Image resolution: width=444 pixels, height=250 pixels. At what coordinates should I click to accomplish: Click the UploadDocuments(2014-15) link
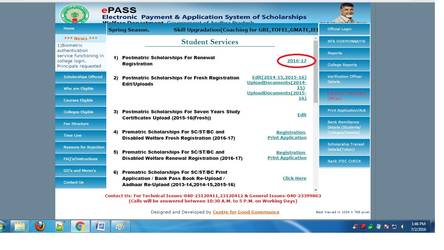tap(277, 85)
